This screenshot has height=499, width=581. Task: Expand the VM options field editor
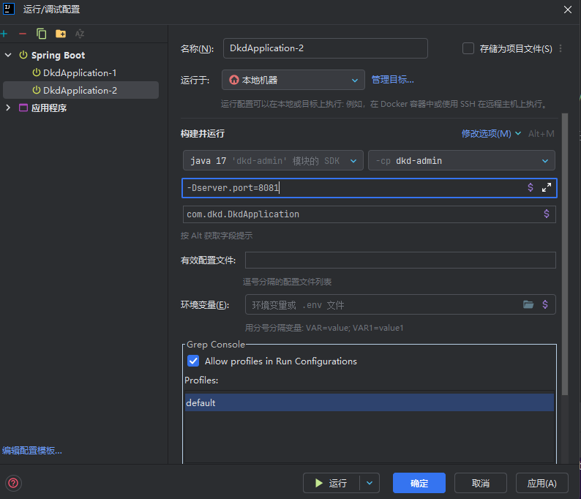tap(547, 187)
